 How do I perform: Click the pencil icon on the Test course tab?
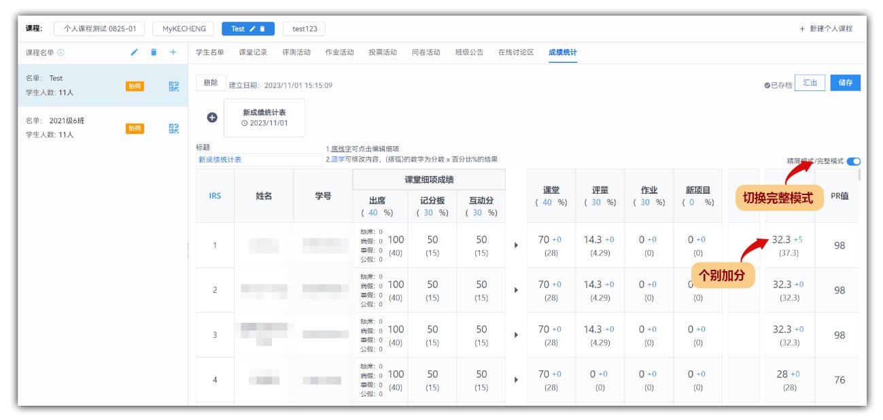pyautogui.click(x=253, y=29)
